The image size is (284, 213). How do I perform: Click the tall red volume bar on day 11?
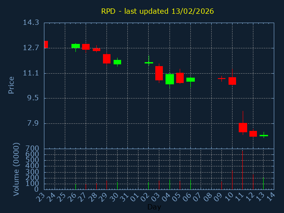[x=242, y=170]
